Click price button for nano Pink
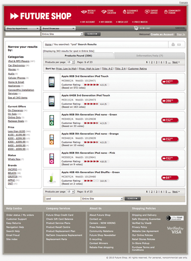The width and height of the screenshot is (191, 261). click(x=170, y=158)
